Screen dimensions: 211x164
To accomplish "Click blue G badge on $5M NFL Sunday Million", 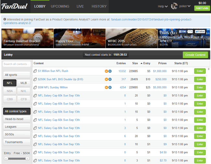I will click(110, 87).
